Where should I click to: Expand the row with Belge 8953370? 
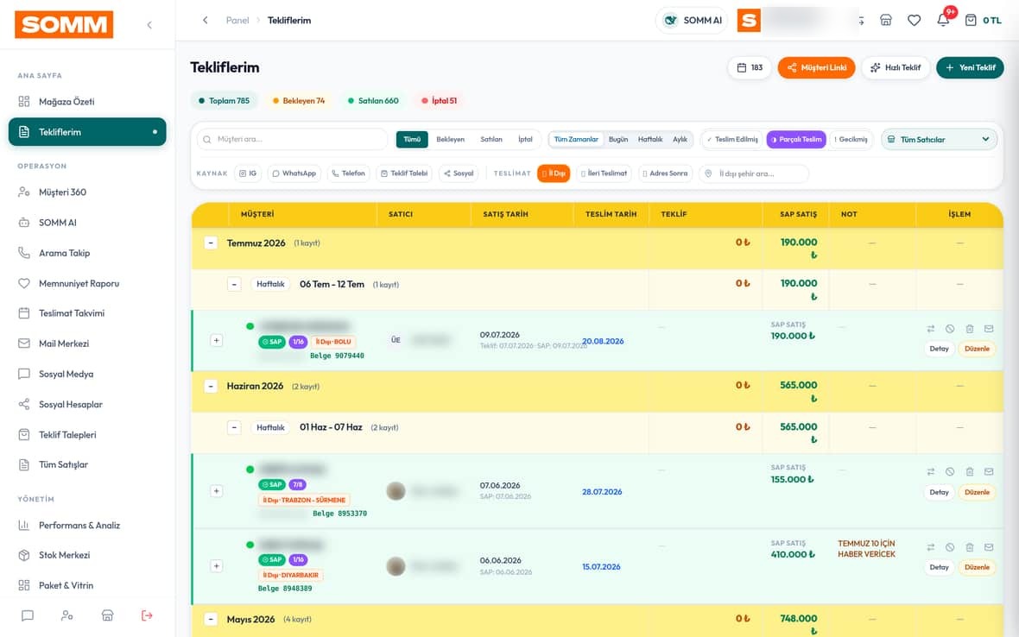pos(217,491)
